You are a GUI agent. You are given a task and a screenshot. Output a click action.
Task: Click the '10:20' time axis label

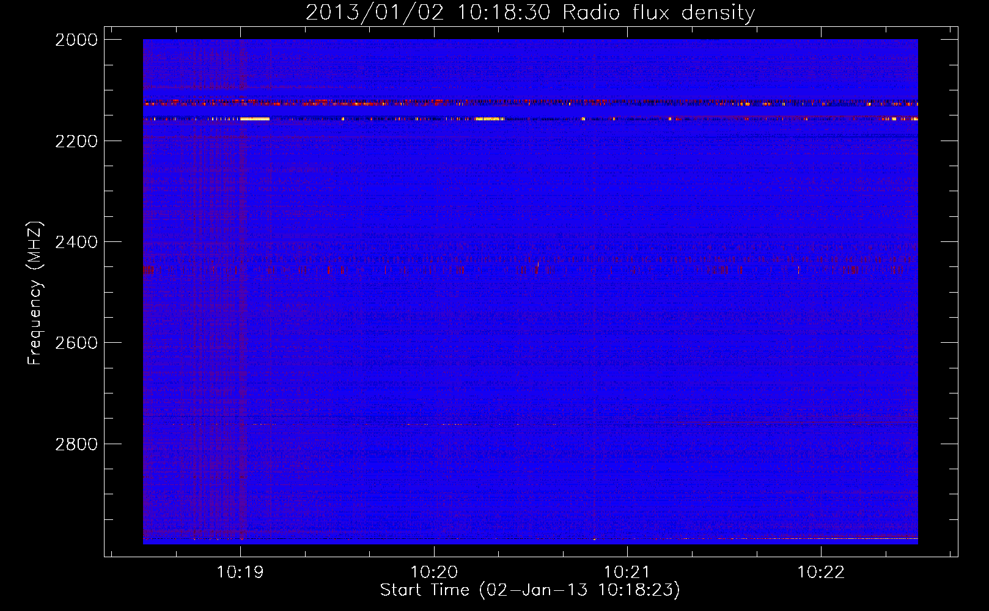pos(434,573)
